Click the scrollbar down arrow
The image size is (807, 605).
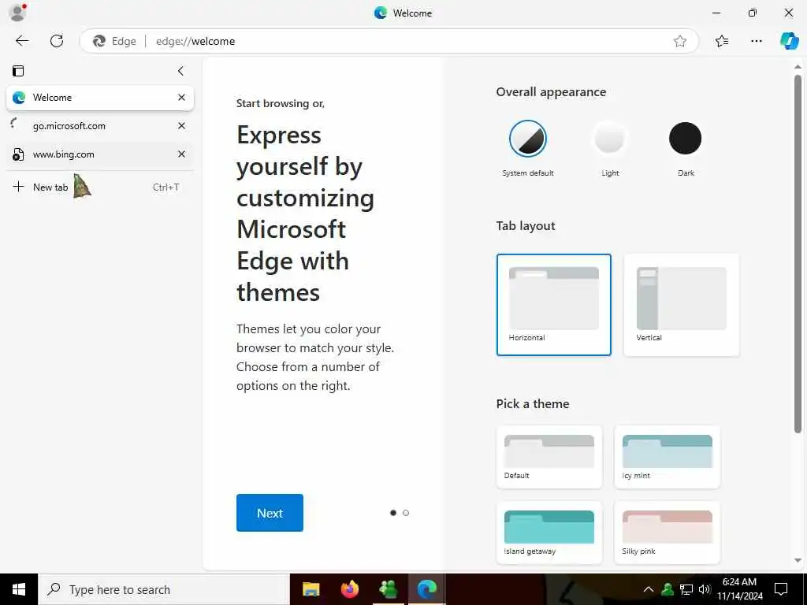click(x=798, y=561)
